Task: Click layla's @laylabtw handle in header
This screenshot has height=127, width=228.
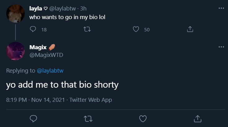Action: coord(62,9)
